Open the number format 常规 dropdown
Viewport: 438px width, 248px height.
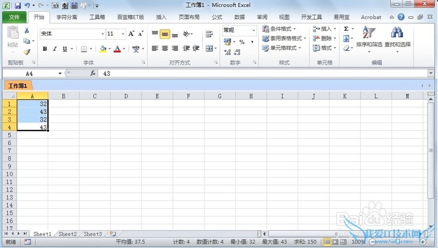[x=254, y=30]
